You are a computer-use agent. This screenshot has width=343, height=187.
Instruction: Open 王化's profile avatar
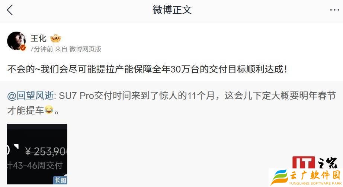[x=16, y=41]
